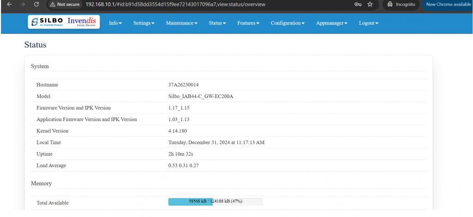
Task: Open the Configuration menu
Action: (287, 23)
